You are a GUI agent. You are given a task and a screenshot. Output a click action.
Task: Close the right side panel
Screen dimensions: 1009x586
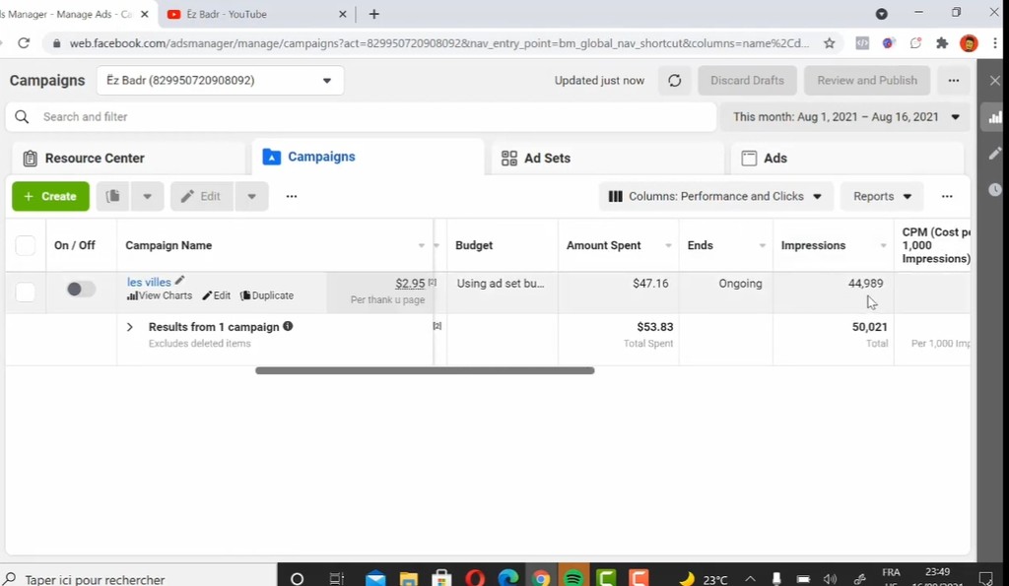(995, 81)
